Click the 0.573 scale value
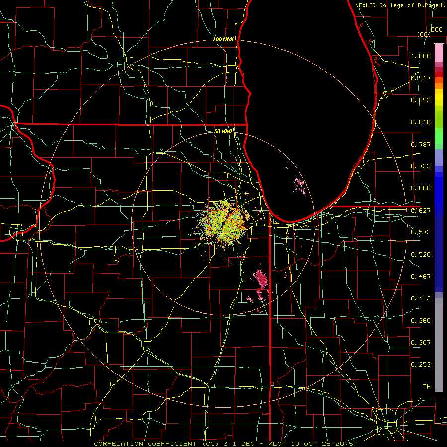 click(421, 232)
